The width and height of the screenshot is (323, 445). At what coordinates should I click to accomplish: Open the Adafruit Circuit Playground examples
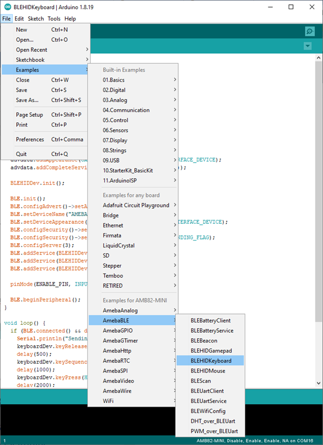click(x=136, y=205)
